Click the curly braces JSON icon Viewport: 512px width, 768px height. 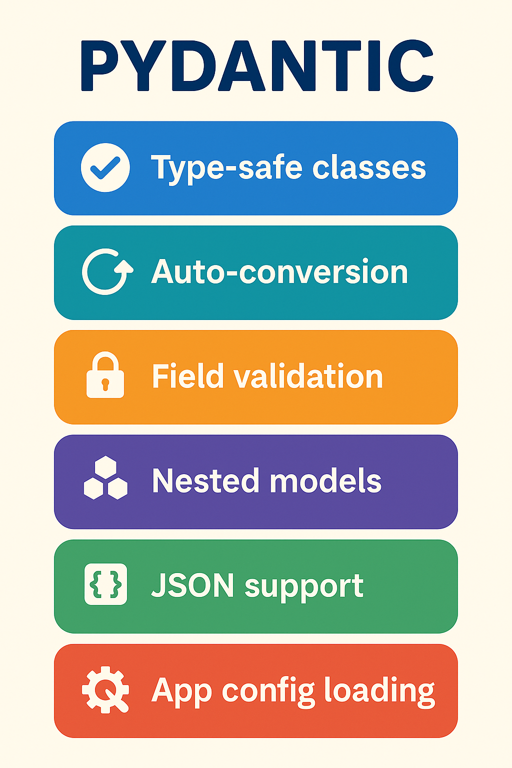click(x=106, y=584)
